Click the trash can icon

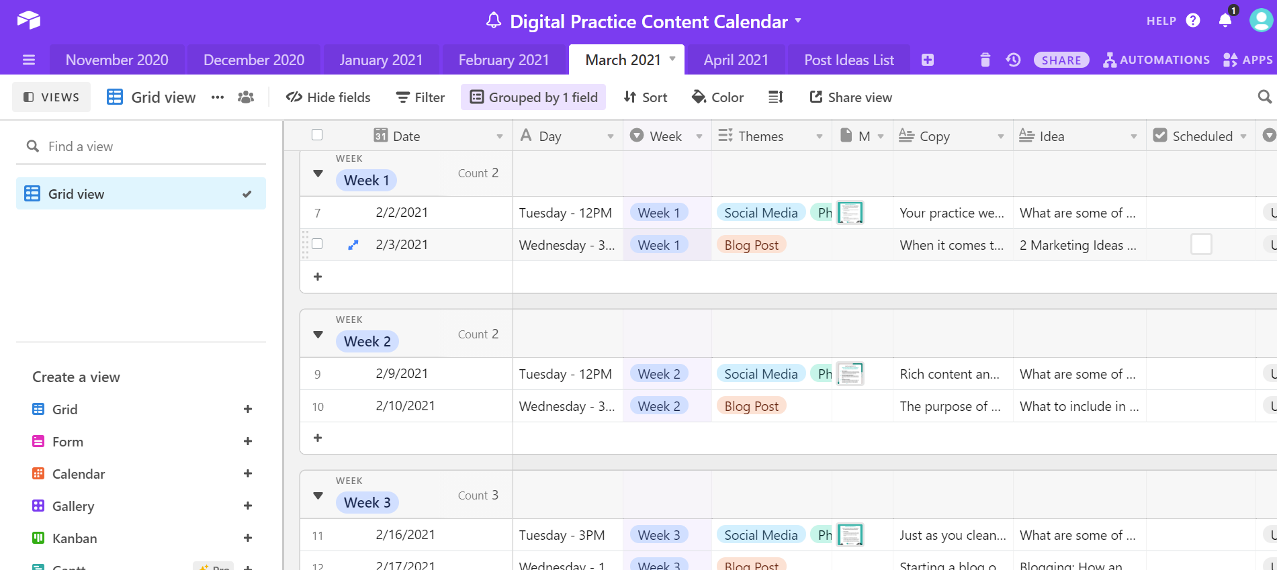(985, 60)
